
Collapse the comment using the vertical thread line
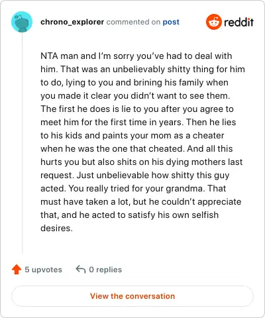(22, 143)
